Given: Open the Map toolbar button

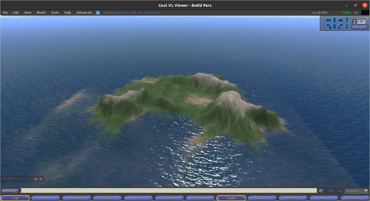Looking at the screenshot, I should [x=324, y=198].
